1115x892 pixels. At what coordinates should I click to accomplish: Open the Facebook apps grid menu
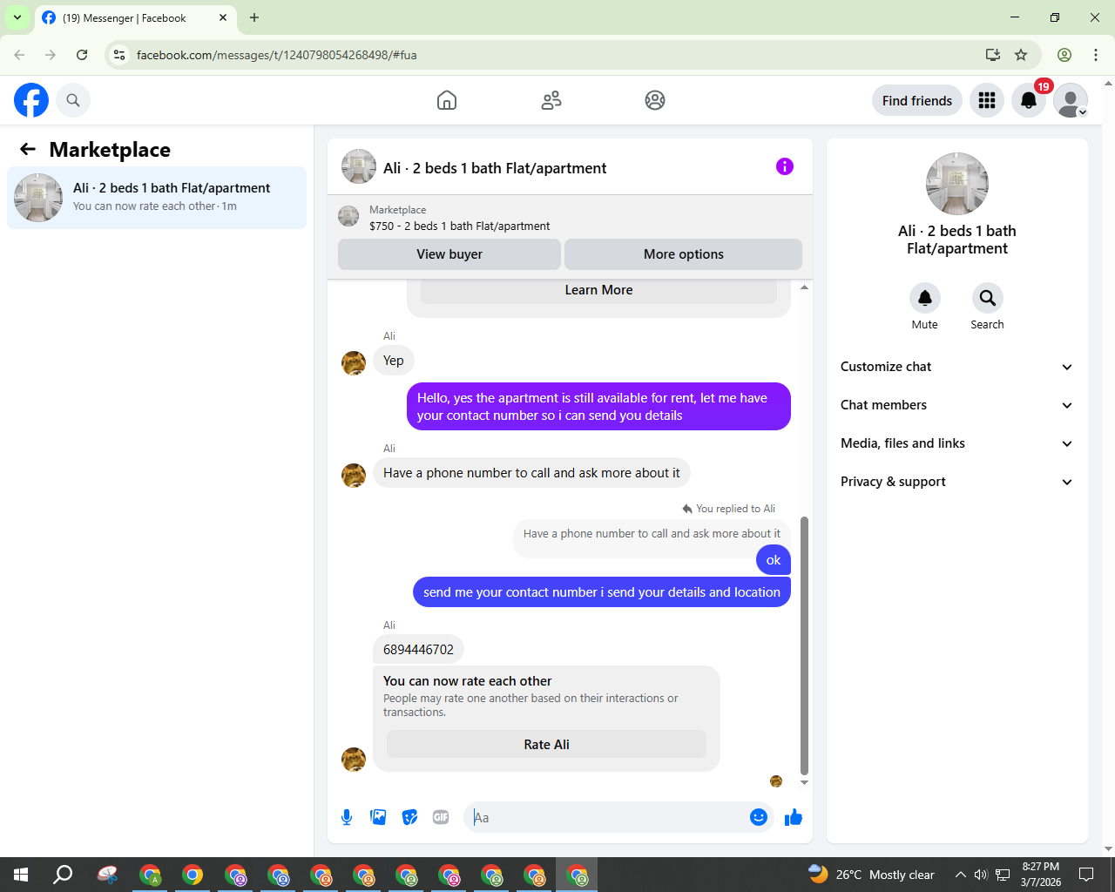[987, 100]
